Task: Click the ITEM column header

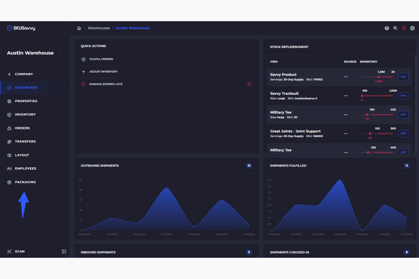Action: tap(274, 62)
